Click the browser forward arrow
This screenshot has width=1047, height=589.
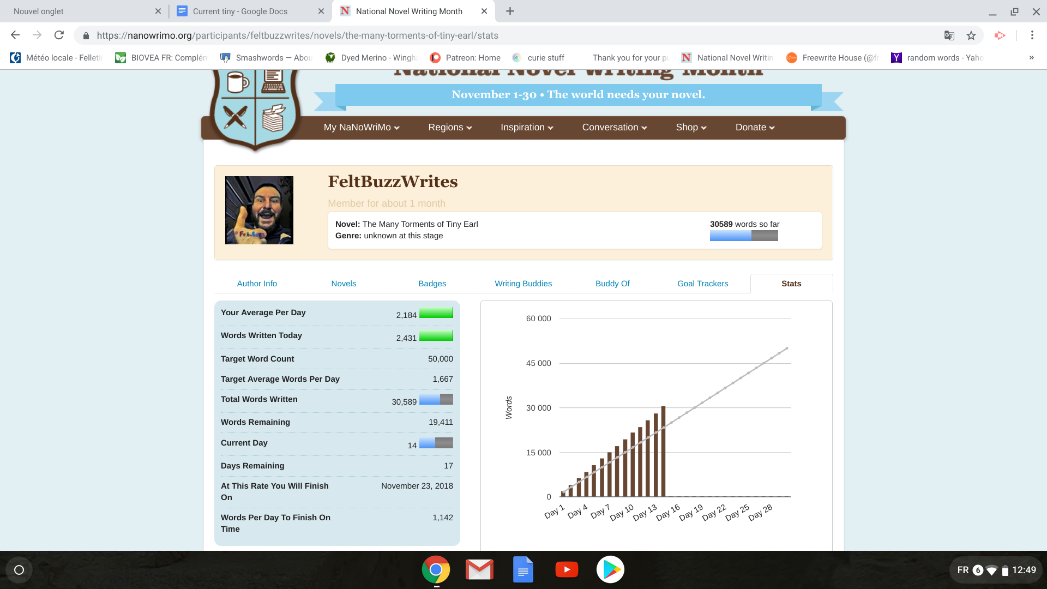pyautogui.click(x=37, y=35)
